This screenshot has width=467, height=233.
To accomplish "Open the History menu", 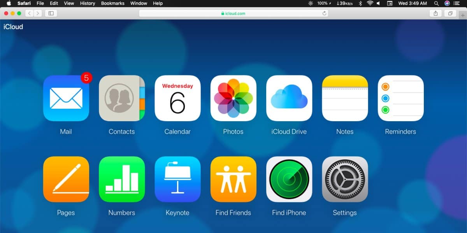I will 88,3.
